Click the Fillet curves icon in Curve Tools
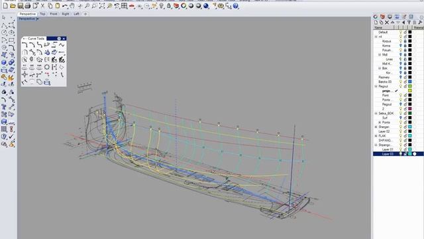Viewport: 424px width, 239px height. pyautogui.click(x=25, y=44)
